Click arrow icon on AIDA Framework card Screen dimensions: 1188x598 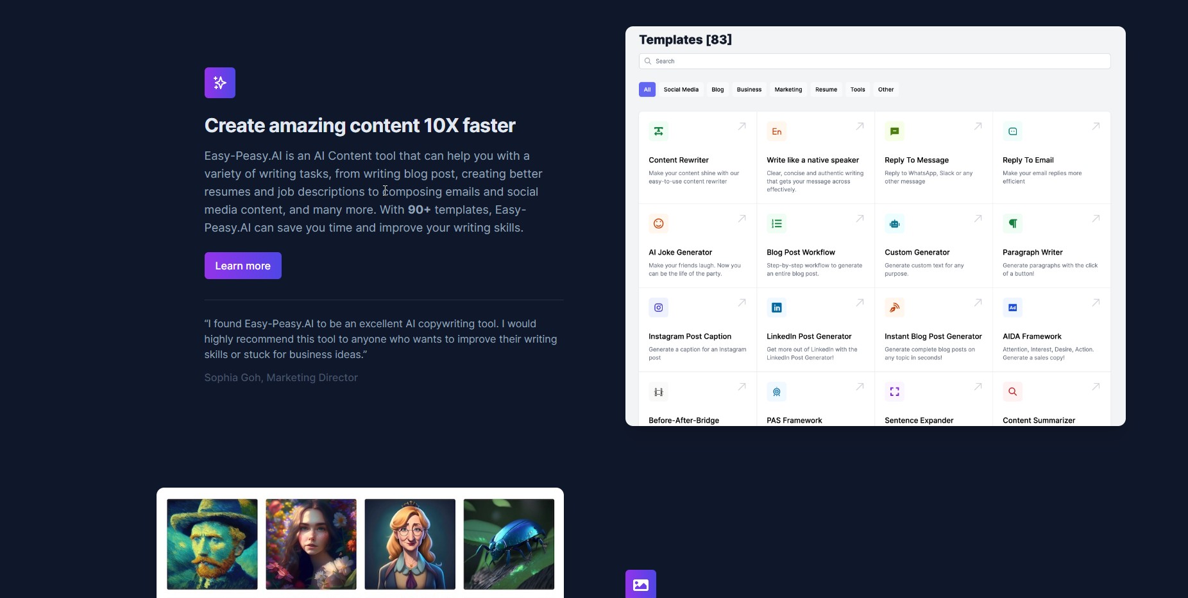tap(1096, 303)
